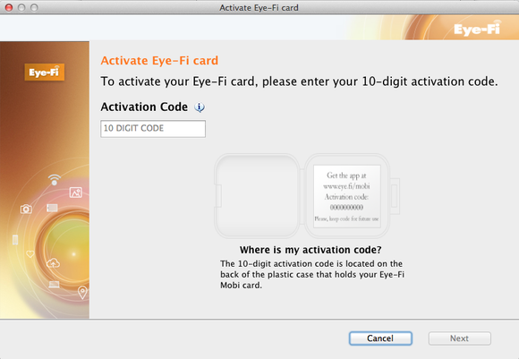This screenshot has height=359, width=519.
Task: Click the memory card icon in sidebar
Action: 52,208
